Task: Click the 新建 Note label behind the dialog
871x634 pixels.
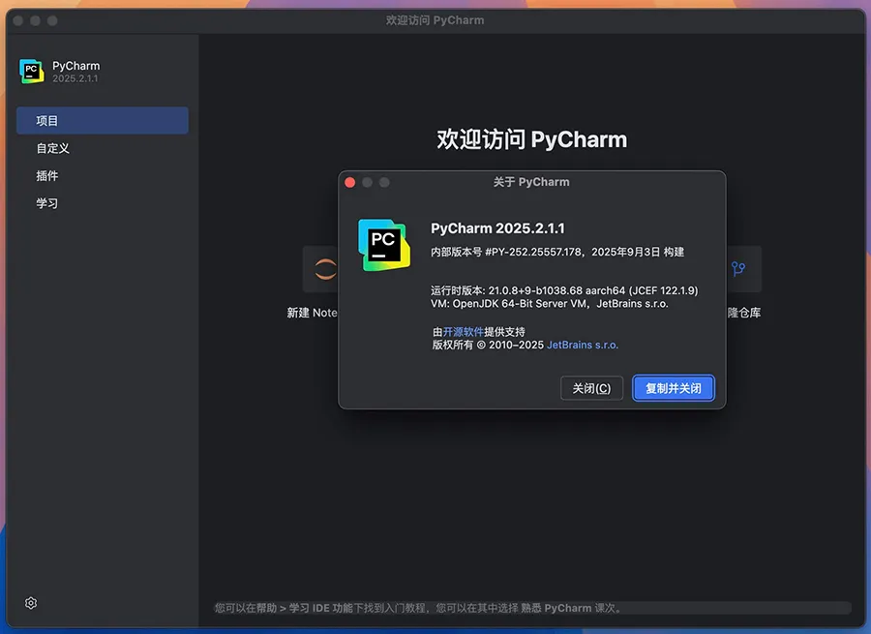Action: tap(312, 313)
